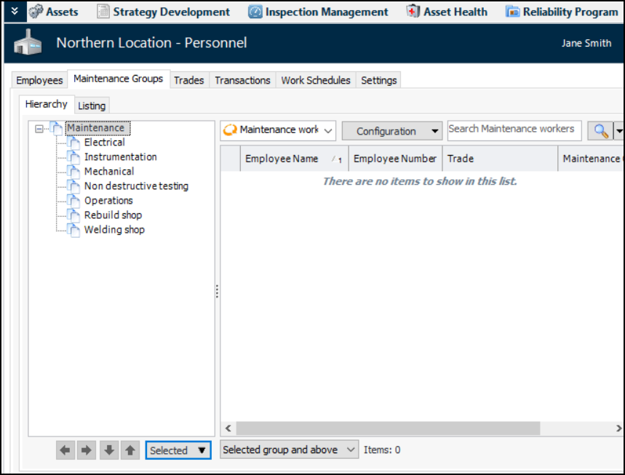Viewport: 625px width, 475px height.
Task: Click the Search Maintenance workers field
Action: tap(514, 131)
